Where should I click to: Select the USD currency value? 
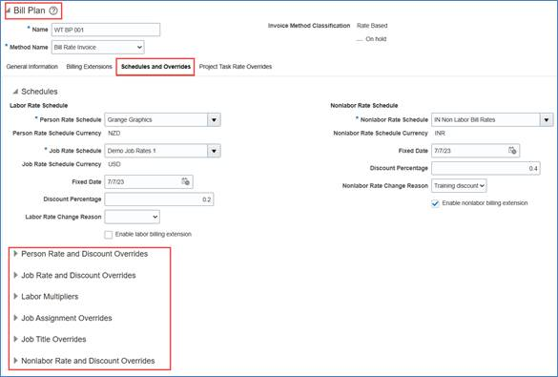point(114,164)
